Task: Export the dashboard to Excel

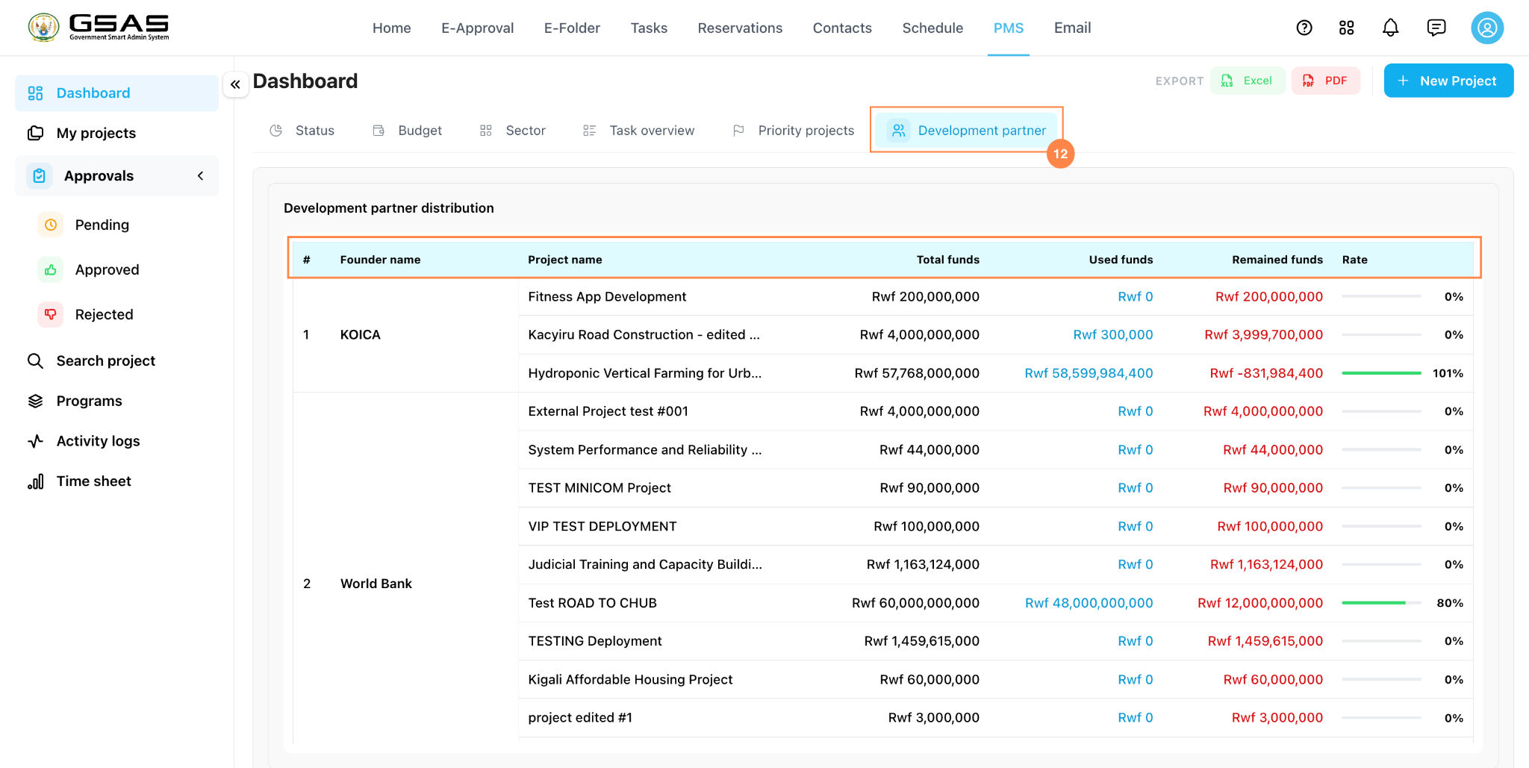Action: point(1248,81)
